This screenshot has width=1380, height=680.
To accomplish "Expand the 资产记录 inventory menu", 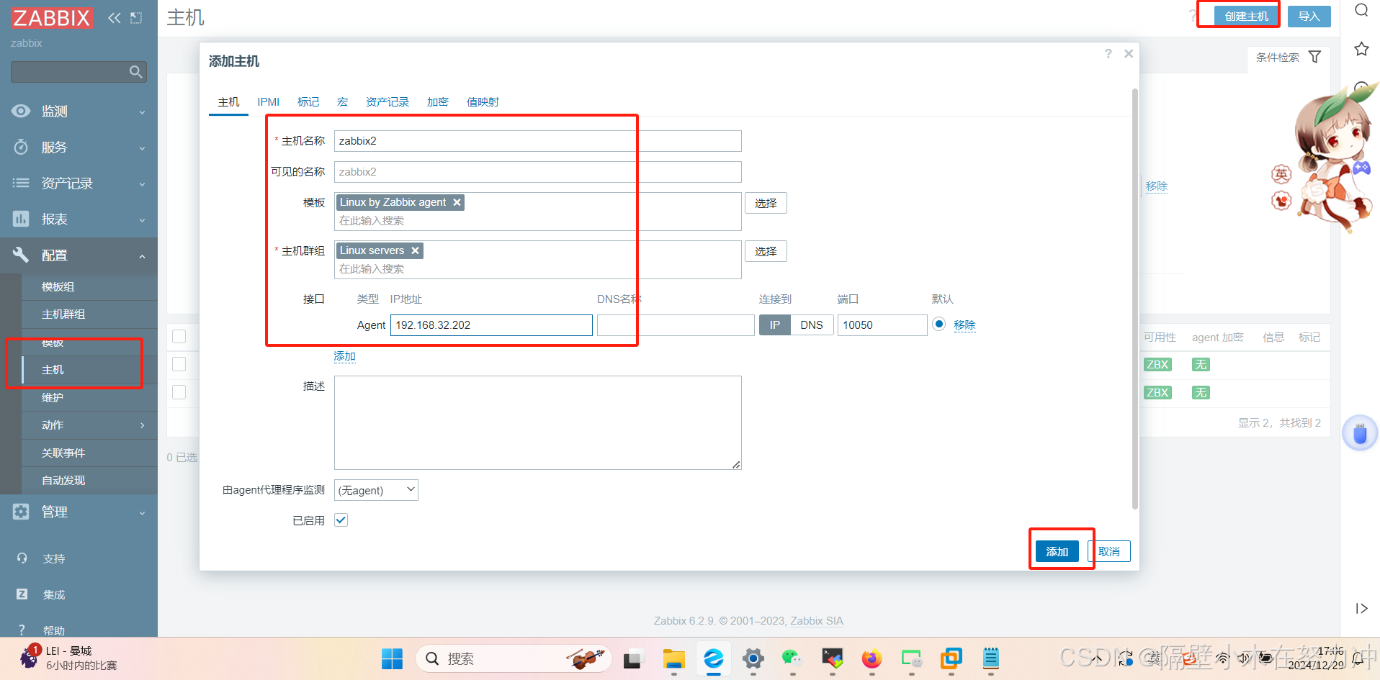I will [x=79, y=183].
